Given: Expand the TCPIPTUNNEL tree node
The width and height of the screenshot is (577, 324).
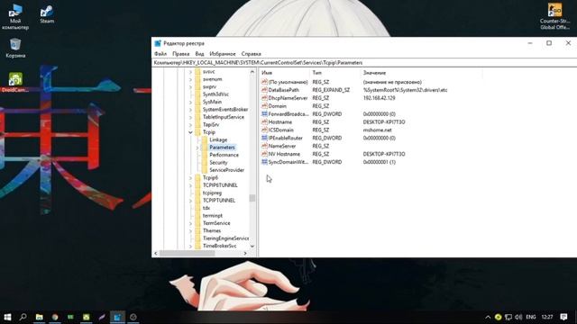Looking at the screenshot, I should pyautogui.click(x=190, y=201).
